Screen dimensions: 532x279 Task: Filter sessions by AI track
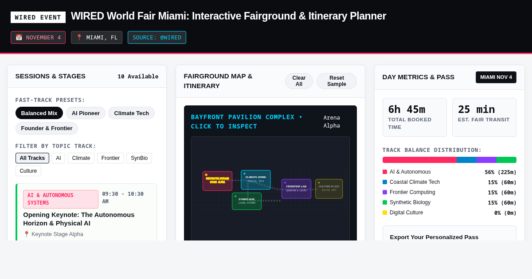(58, 158)
